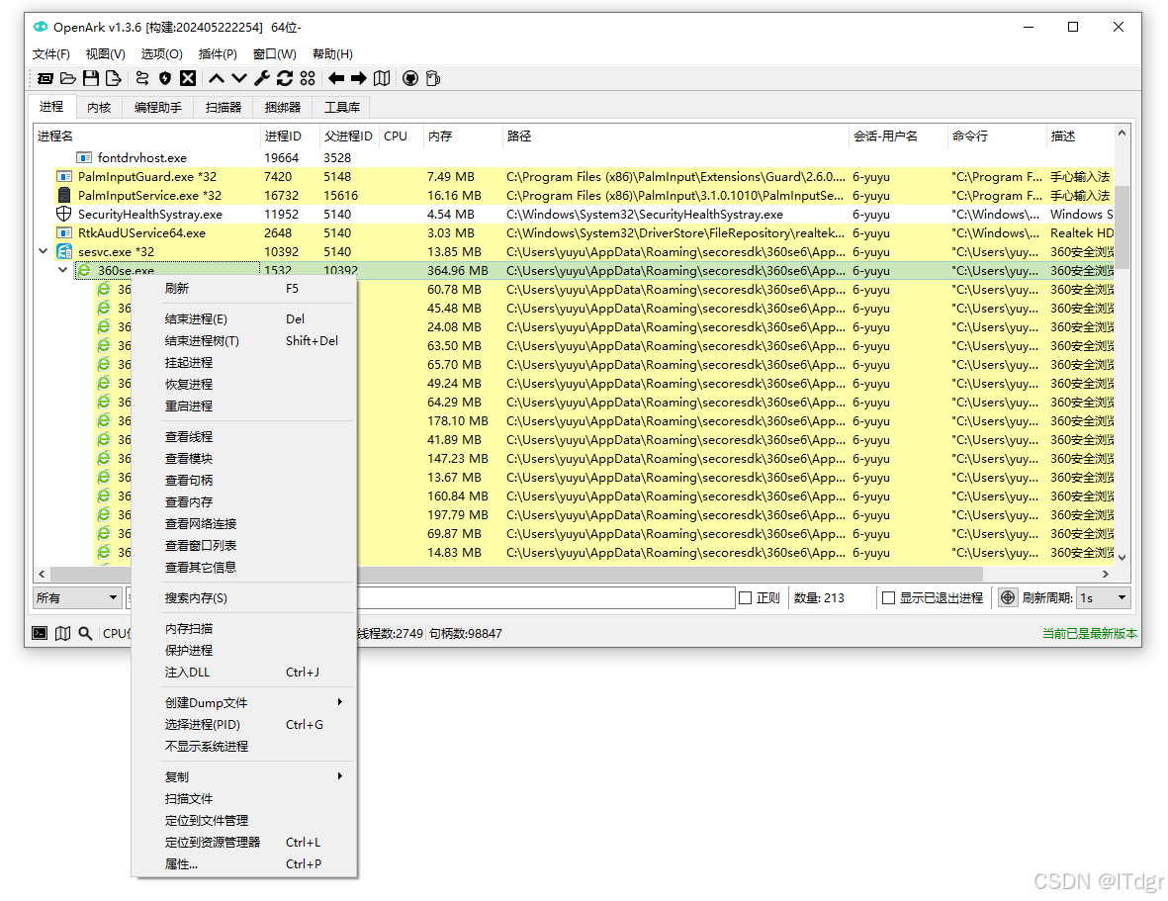
Task: Open the 文件(F) menu
Action: point(51,53)
